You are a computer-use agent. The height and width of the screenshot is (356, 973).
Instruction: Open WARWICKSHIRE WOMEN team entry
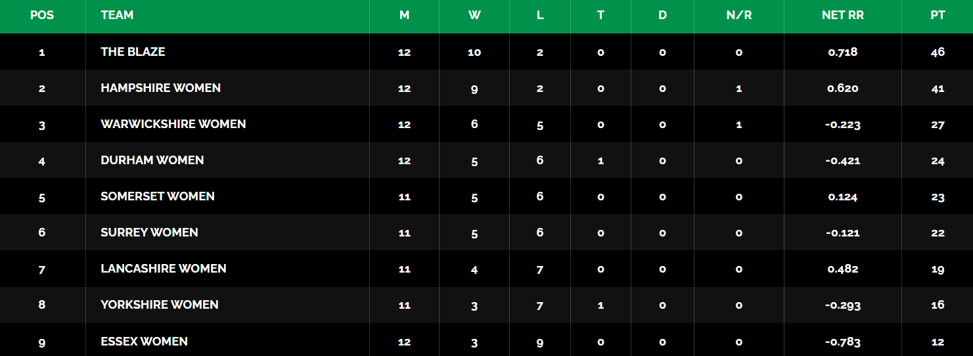pos(173,123)
